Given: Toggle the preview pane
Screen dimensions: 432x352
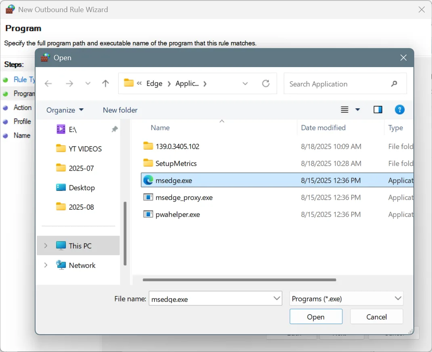Looking at the screenshot, I should tap(378, 110).
